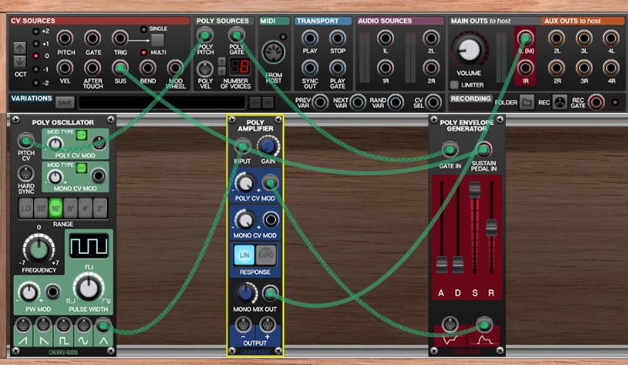Viewport: 628px width, 365px height.
Task: Click the PULSE WIDTH knob
Action: coord(88,287)
